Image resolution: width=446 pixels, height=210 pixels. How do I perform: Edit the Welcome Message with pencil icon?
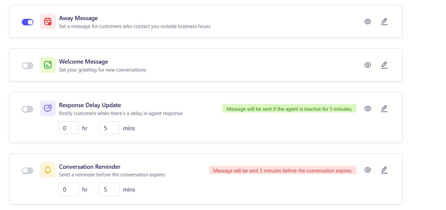384,65
